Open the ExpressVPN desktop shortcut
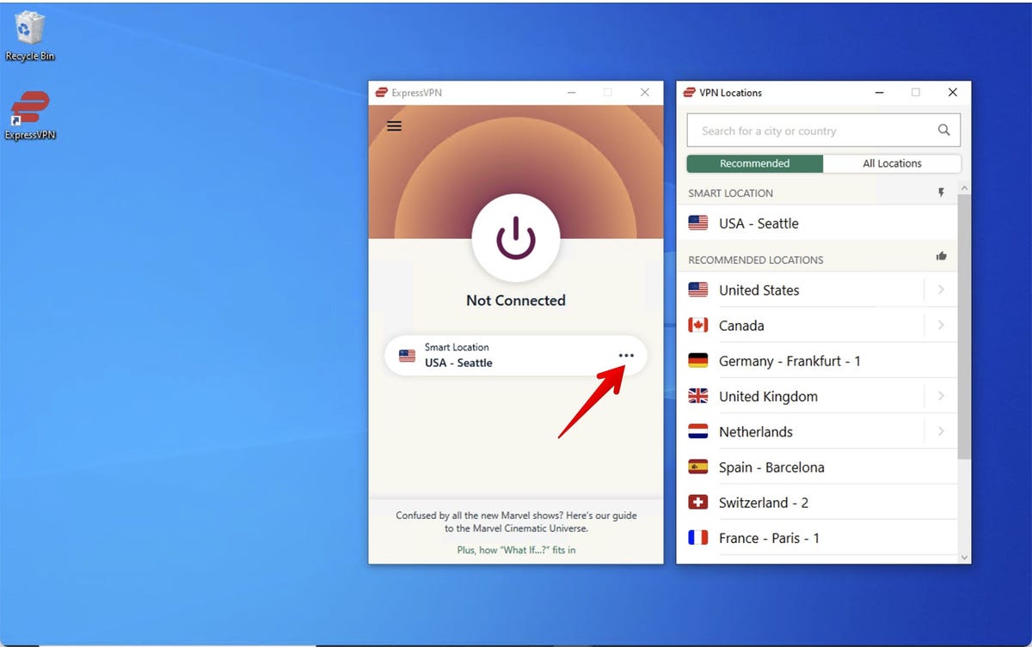Image resolution: width=1032 pixels, height=647 pixels. click(30, 115)
